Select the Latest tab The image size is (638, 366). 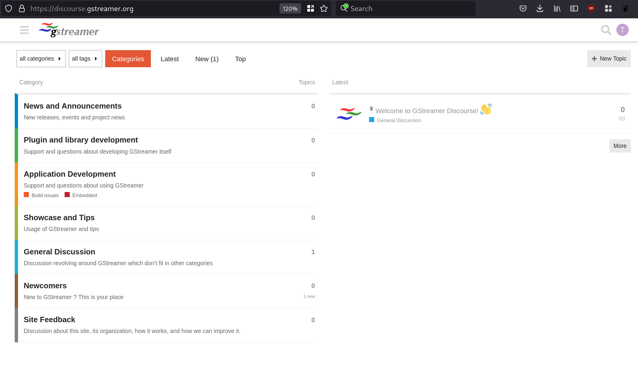point(169,58)
